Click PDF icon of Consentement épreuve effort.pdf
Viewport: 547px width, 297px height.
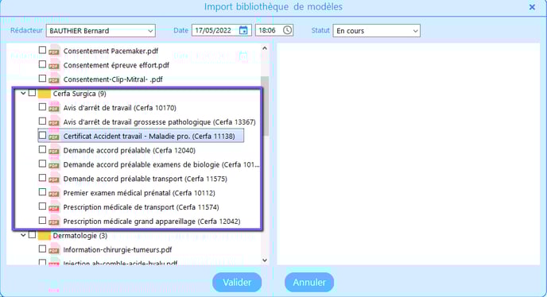pyautogui.click(x=54, y=65)
